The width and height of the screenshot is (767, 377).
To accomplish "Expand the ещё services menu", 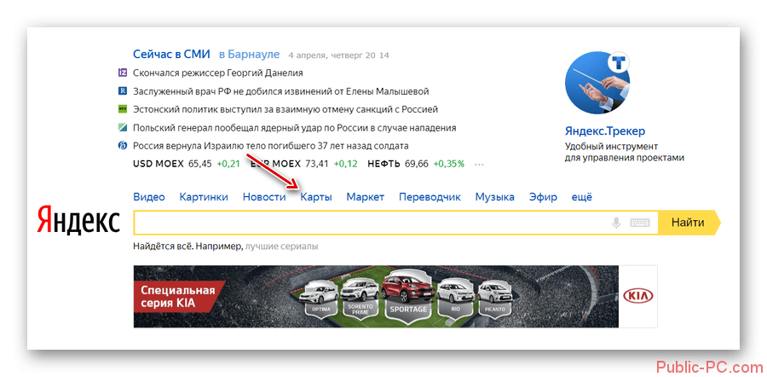I will [581, 197].
